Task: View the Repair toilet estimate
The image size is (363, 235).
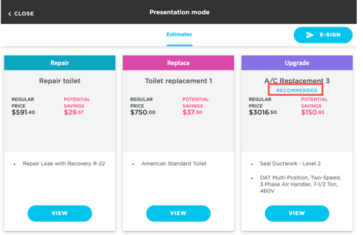Action: [x=59, y=213]
